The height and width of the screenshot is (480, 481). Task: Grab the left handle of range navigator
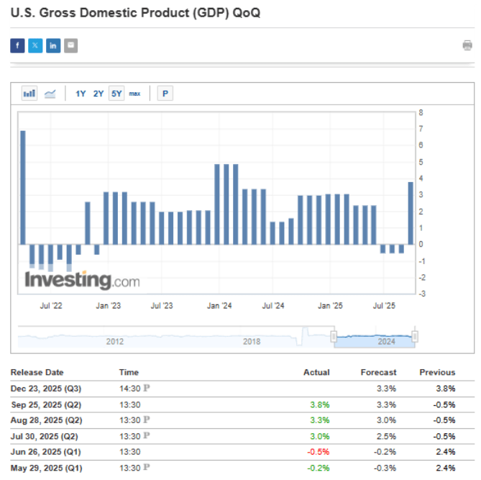click(x=334, y=337)
